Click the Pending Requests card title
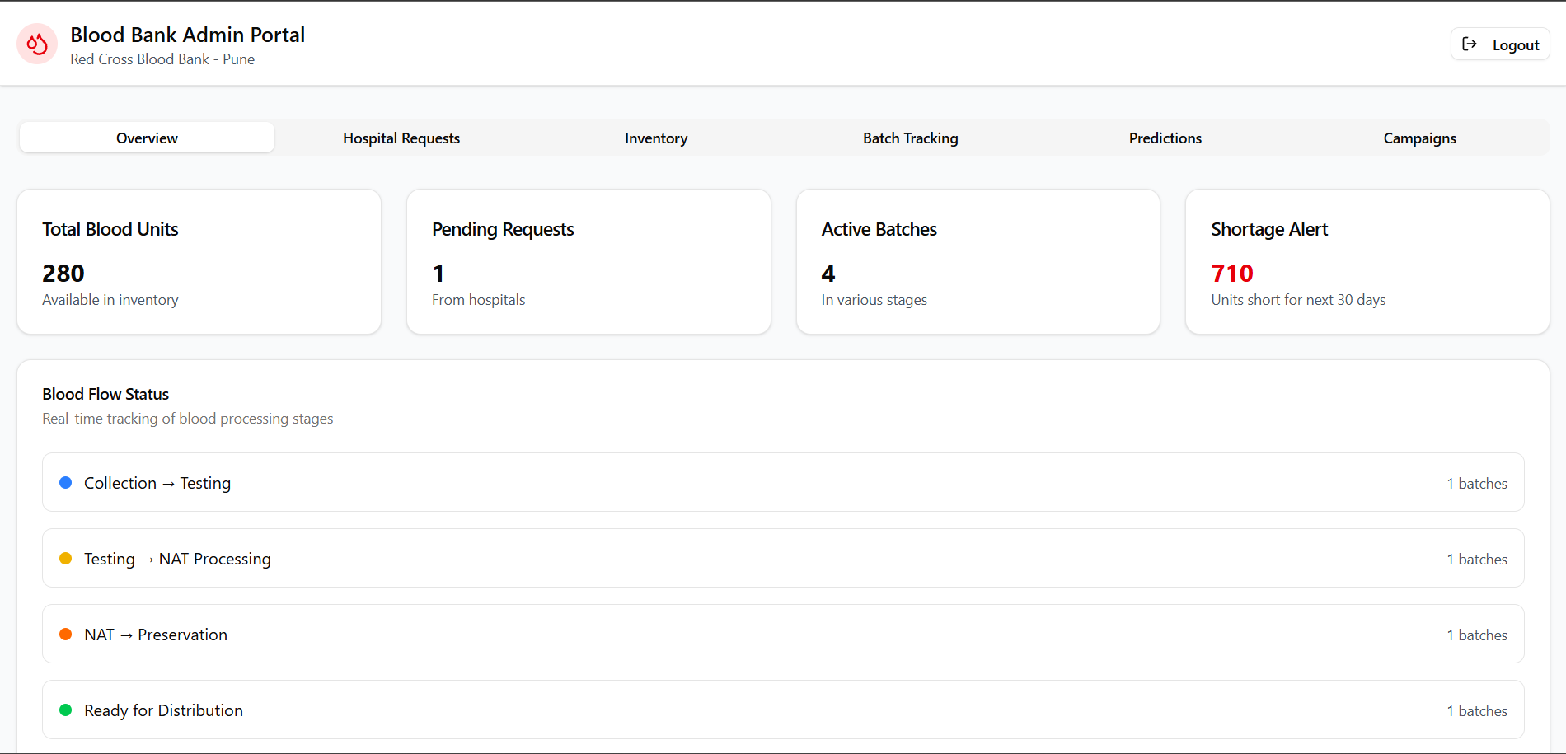The width and height of the screenshot is (1566, 754). click(x=503, y=230)
